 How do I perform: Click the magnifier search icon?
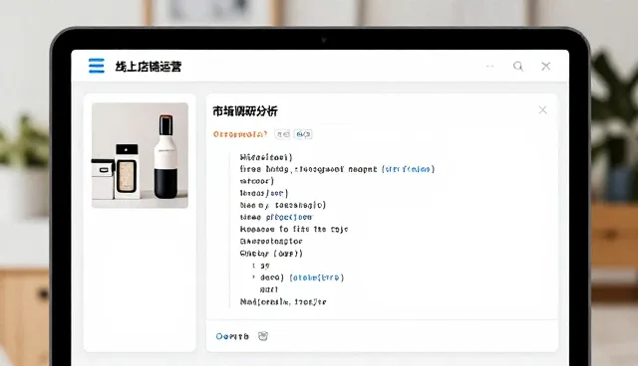(x=518, y=67)
